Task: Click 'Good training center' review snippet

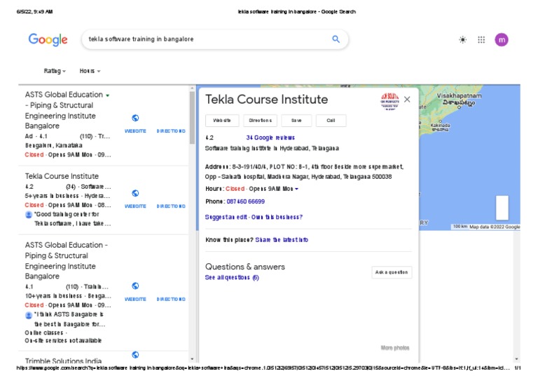Action: pos(72,219)
